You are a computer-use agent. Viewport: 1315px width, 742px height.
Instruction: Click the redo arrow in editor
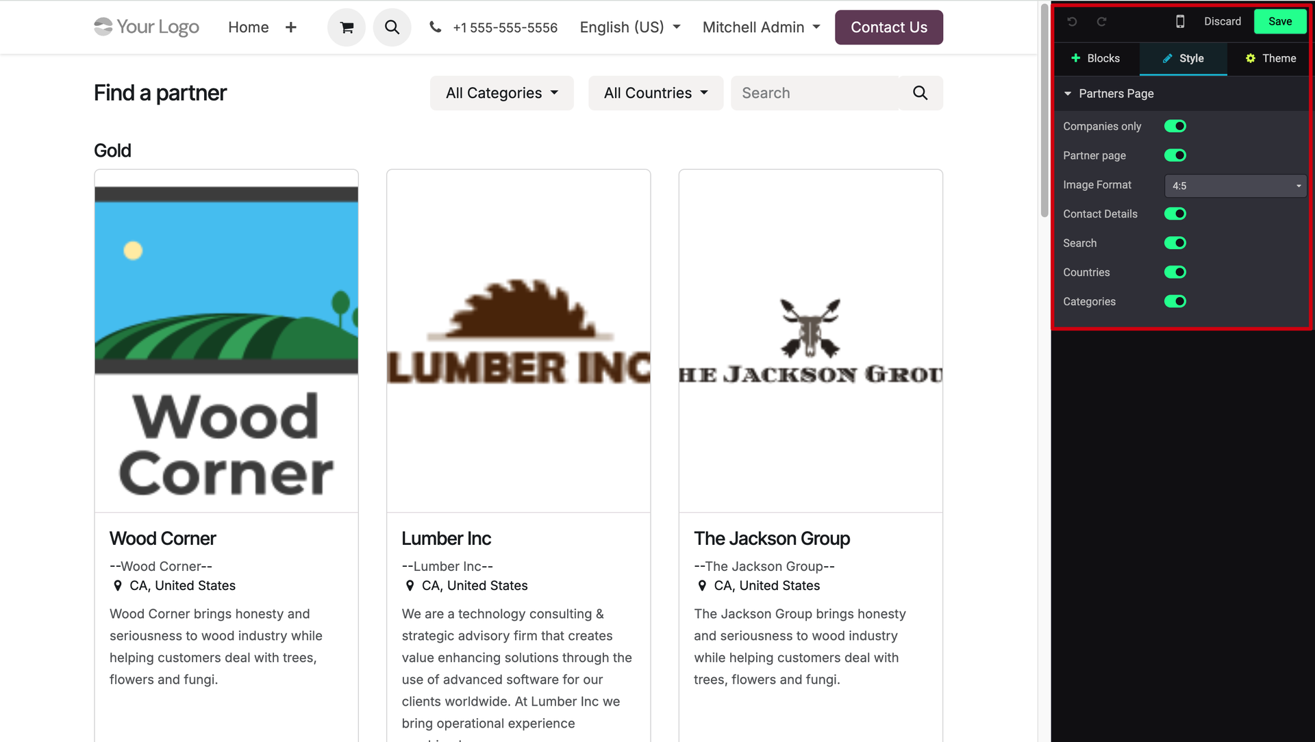point(1101,22)
